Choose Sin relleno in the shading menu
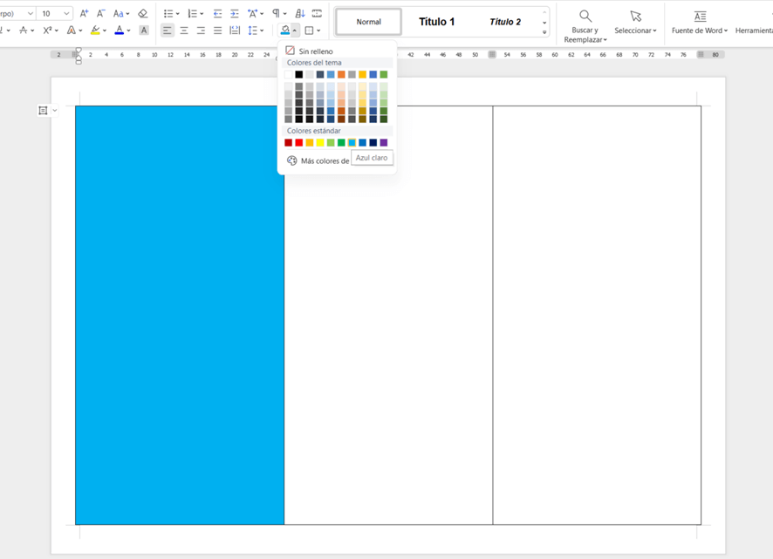Image resolution: width=773 pixels, height=559 pixels. [315, 51]
